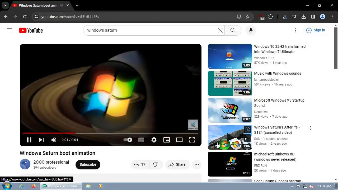Open the red extension with 62 badge
Viewport: 338px width, 190px height.
pos(261,17)
